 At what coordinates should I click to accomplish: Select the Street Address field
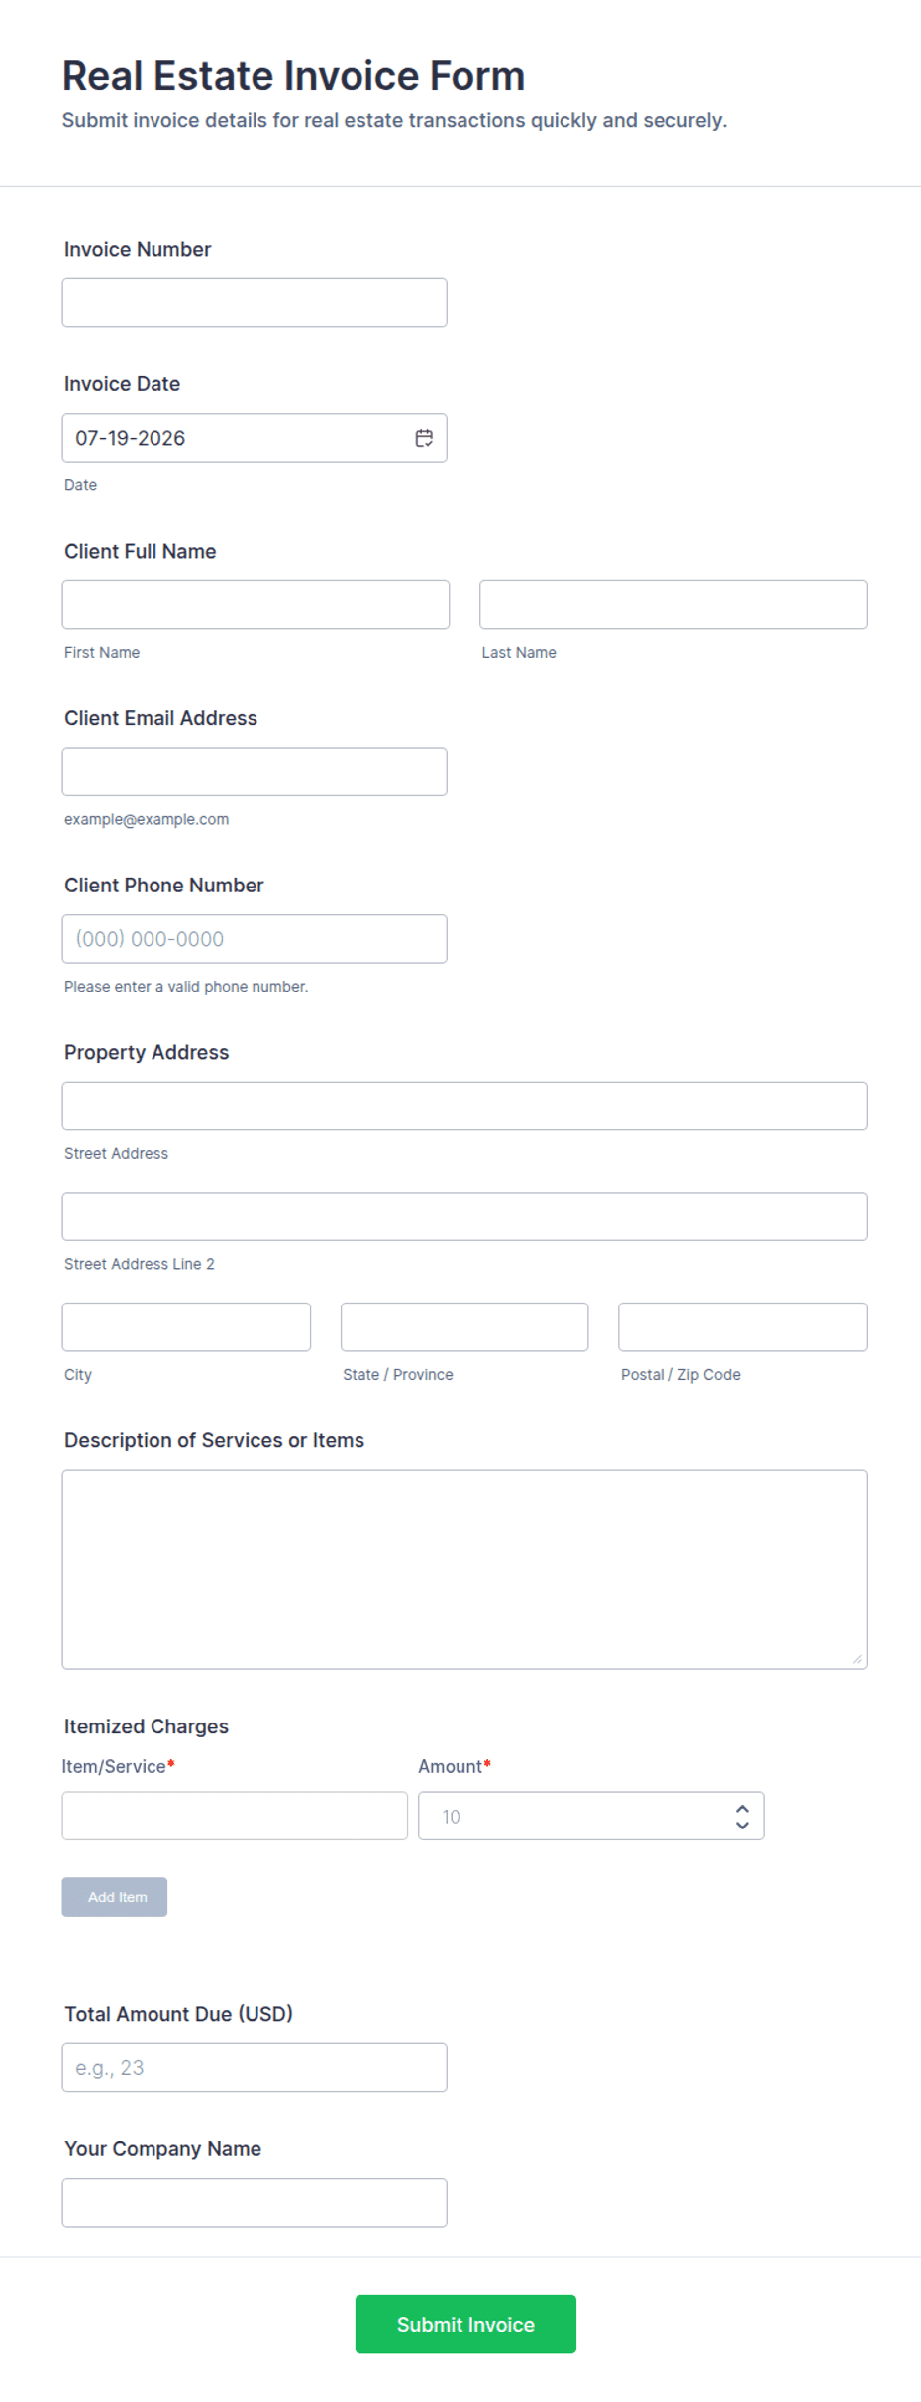coord(464,1106)
